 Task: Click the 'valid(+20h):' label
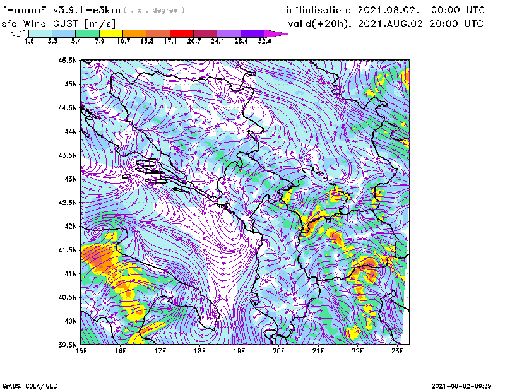pos(319,24)
